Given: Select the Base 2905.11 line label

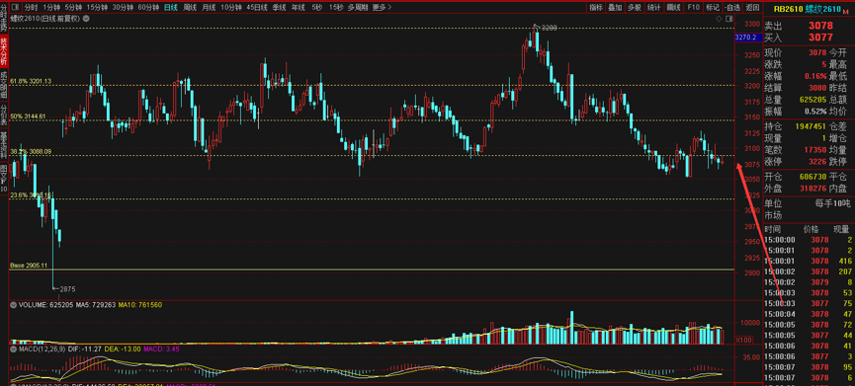Looking at the screenshot, I should pyautogui.click(x=29, y=266).
